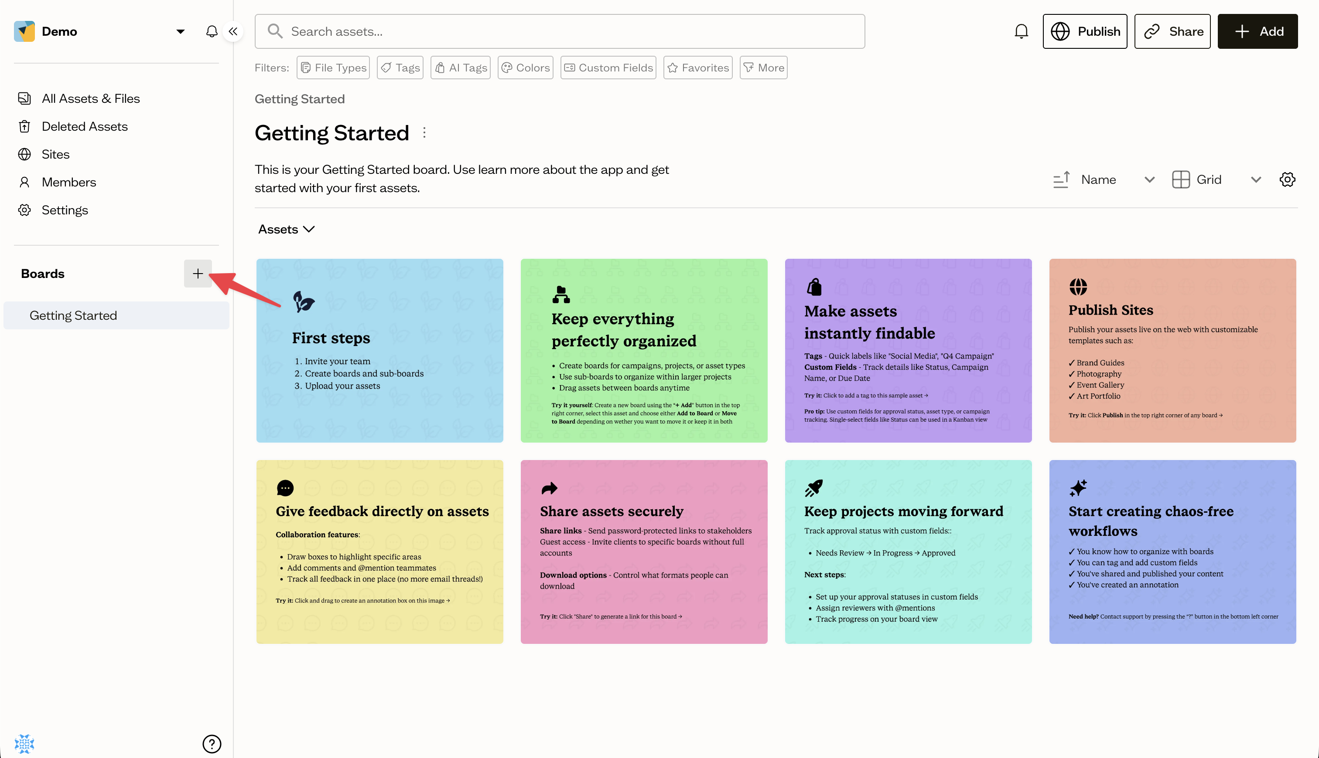
Task: Open the Make assets instantly findable card
Action: coord(908,350)
